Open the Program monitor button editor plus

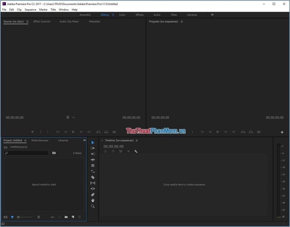click(282, 132)
